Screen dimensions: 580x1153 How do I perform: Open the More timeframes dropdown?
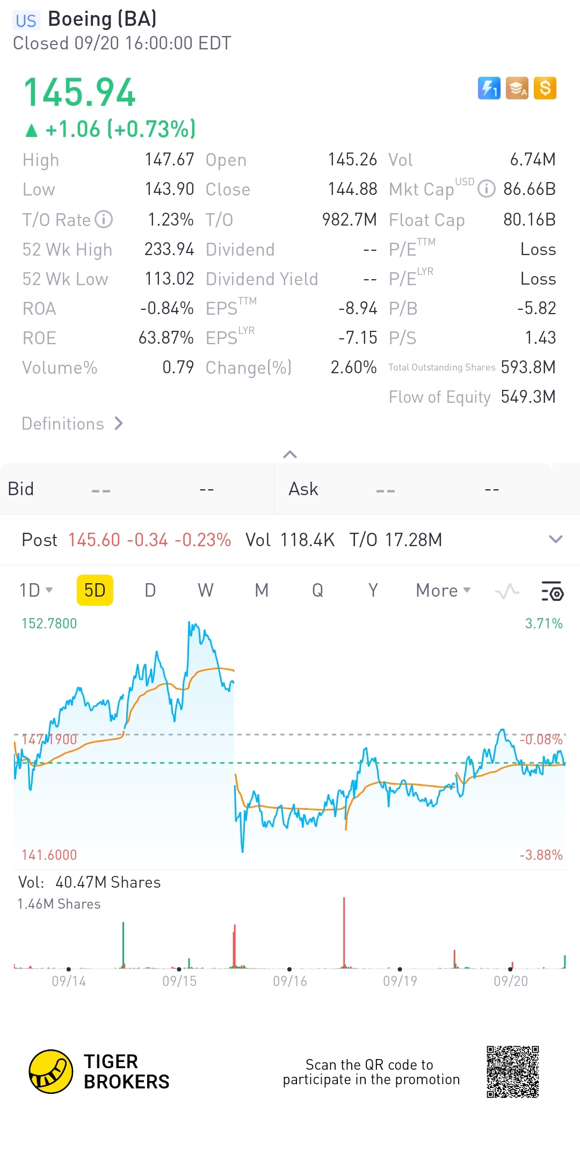tap(443, 590)
